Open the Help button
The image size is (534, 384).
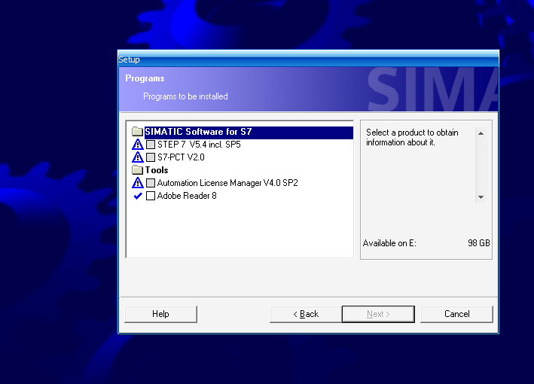pyautogui.click(x=160, y=314)
